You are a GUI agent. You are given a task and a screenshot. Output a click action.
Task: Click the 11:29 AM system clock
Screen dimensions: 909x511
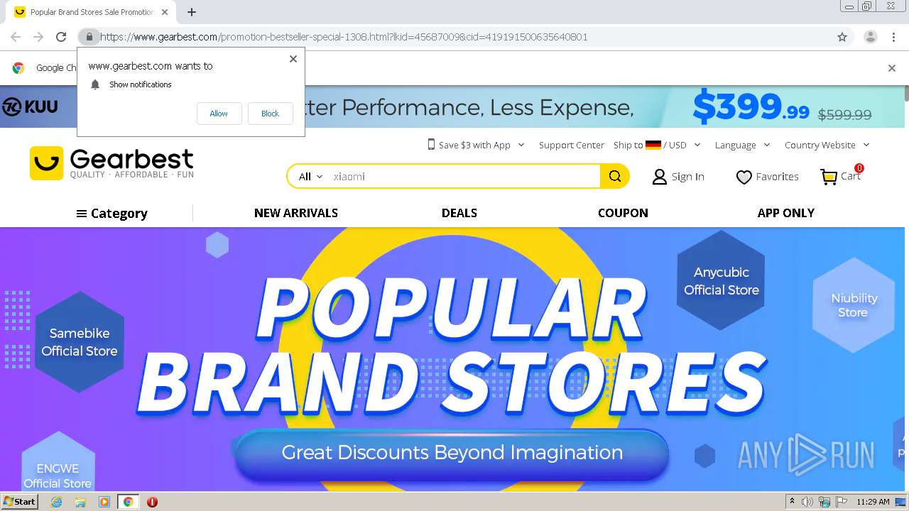point(873,502)
